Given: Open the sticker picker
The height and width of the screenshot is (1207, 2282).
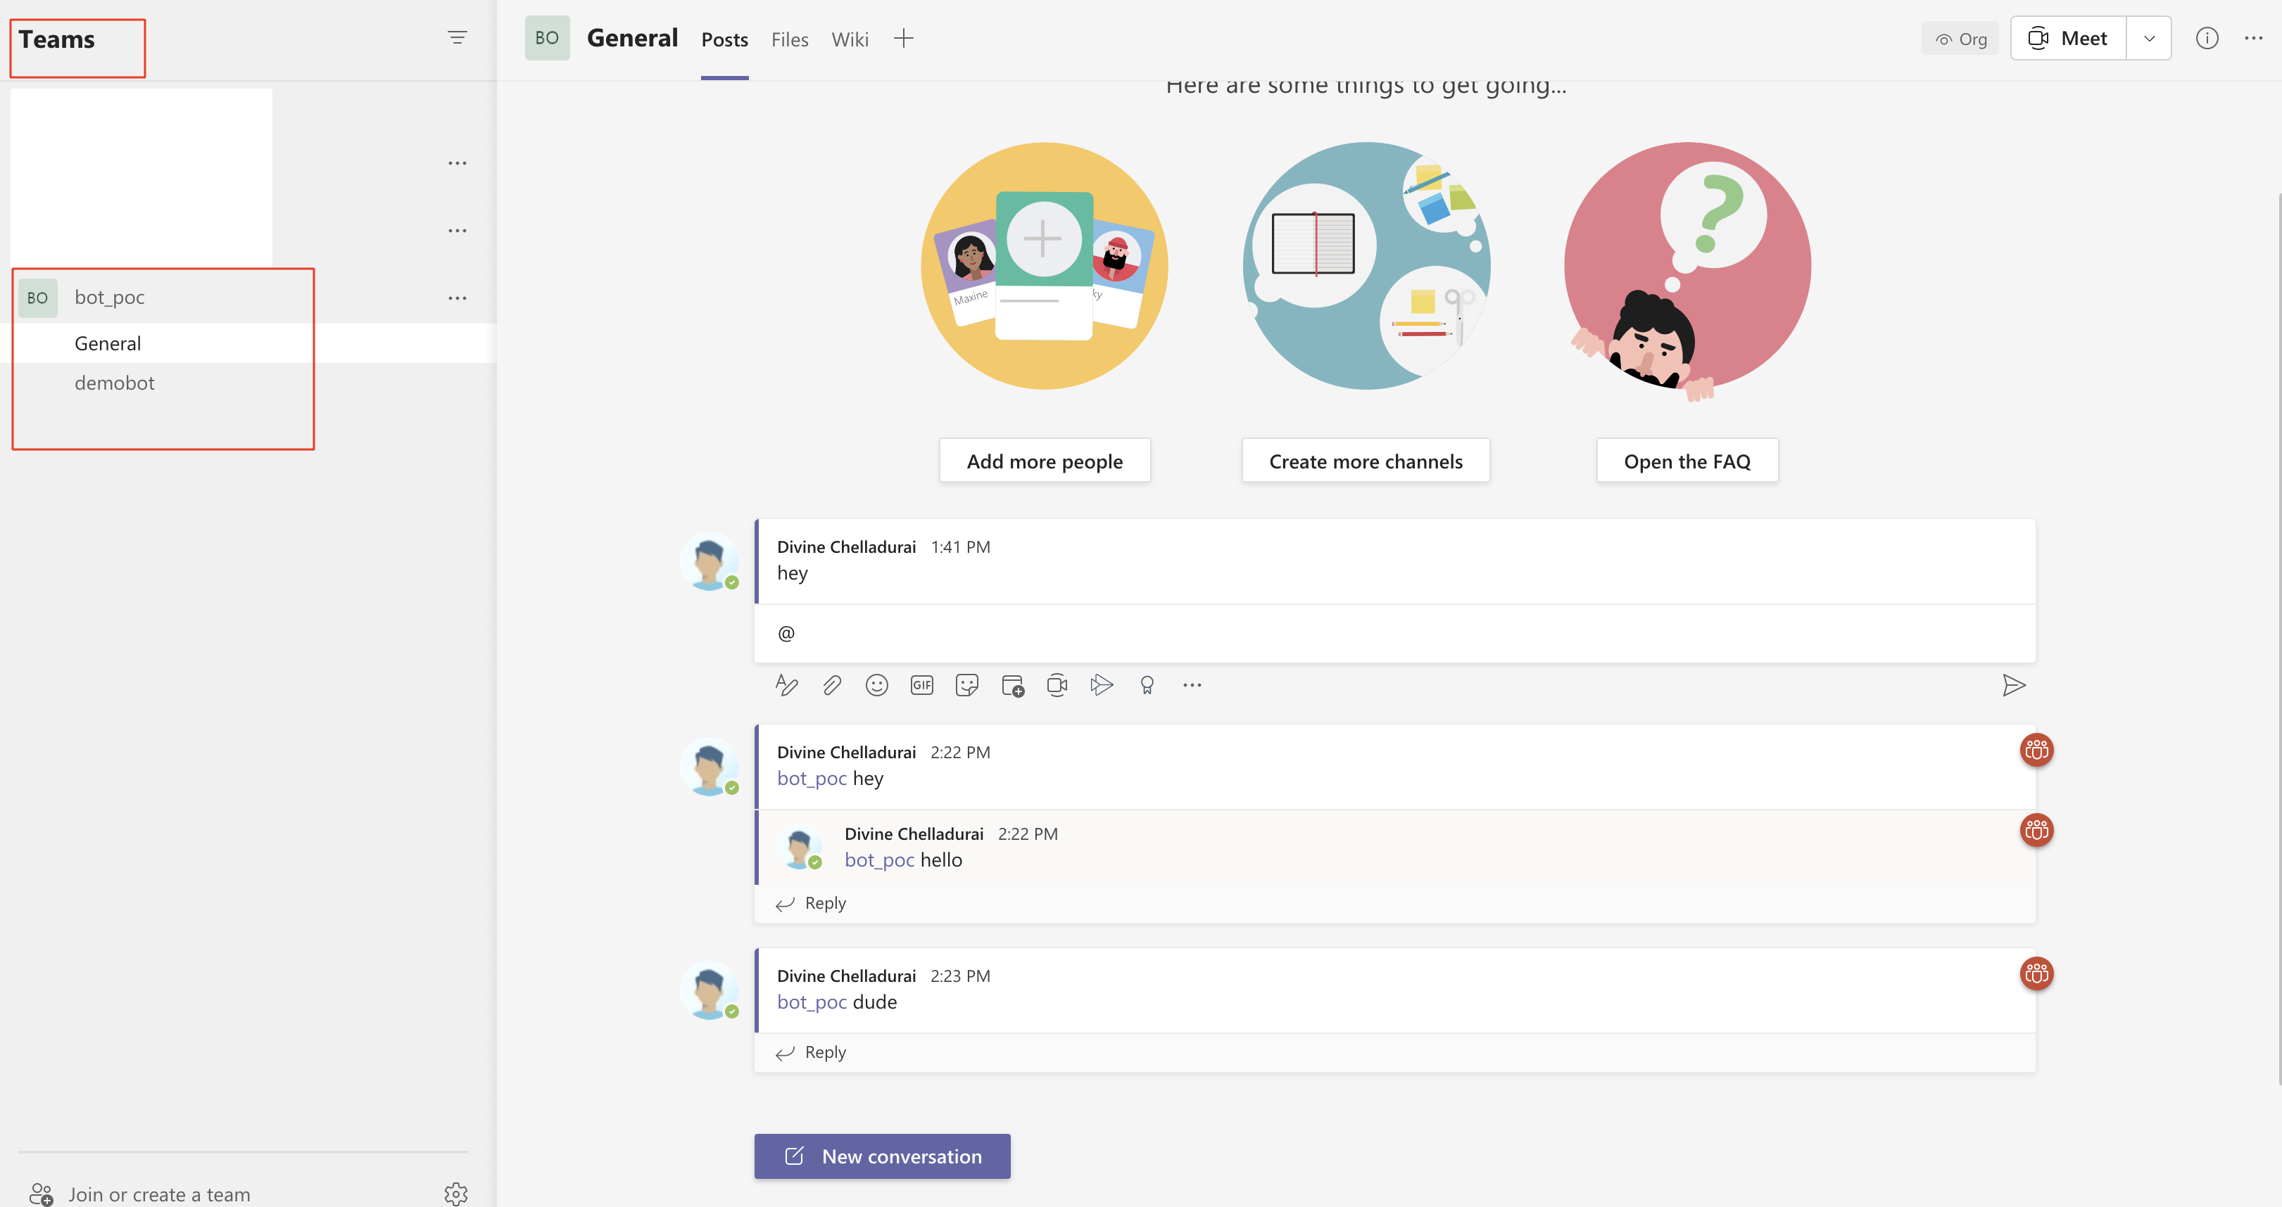Looking at the screenshot, I should (966, 684).
